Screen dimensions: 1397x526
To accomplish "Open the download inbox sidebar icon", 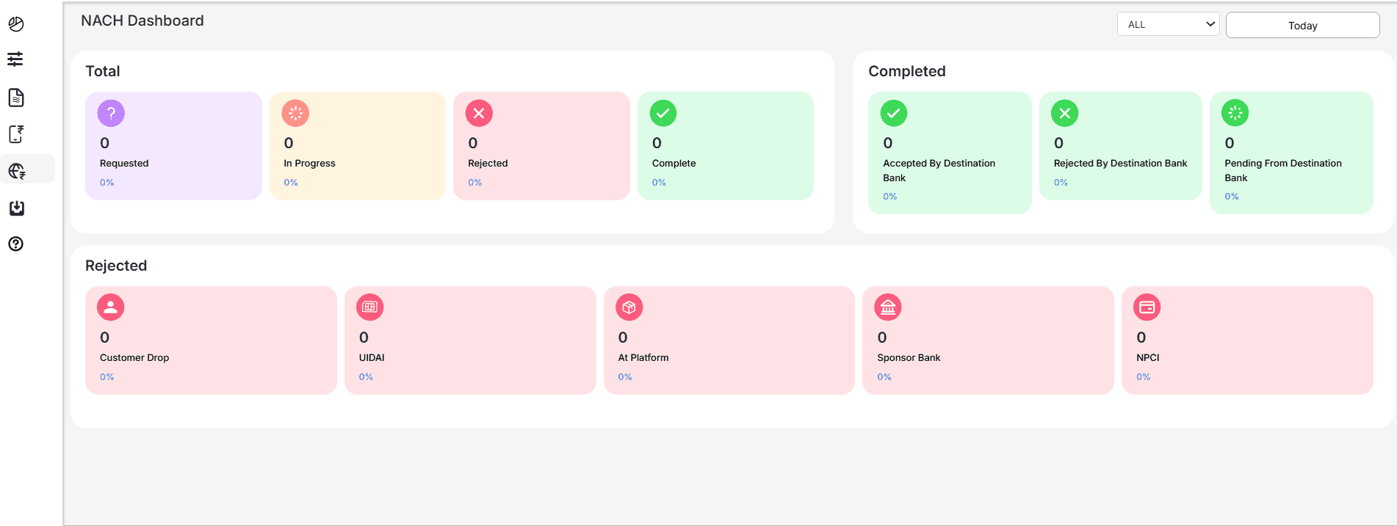I will 16,208.
